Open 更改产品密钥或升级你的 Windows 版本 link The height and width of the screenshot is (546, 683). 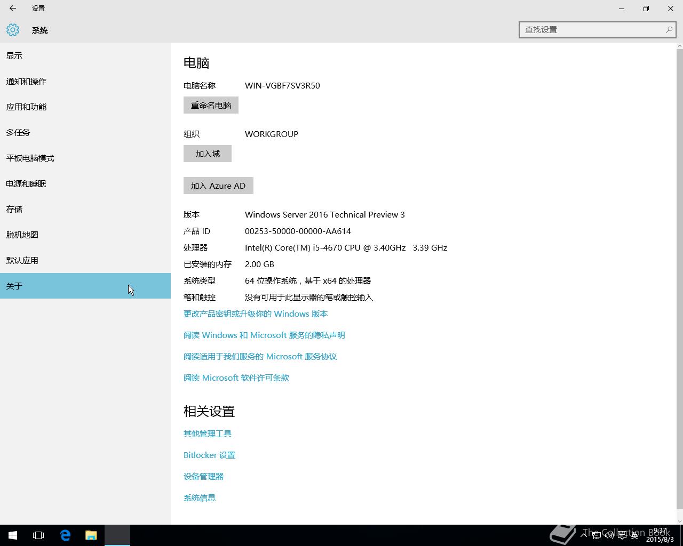(x=256, y=314)
